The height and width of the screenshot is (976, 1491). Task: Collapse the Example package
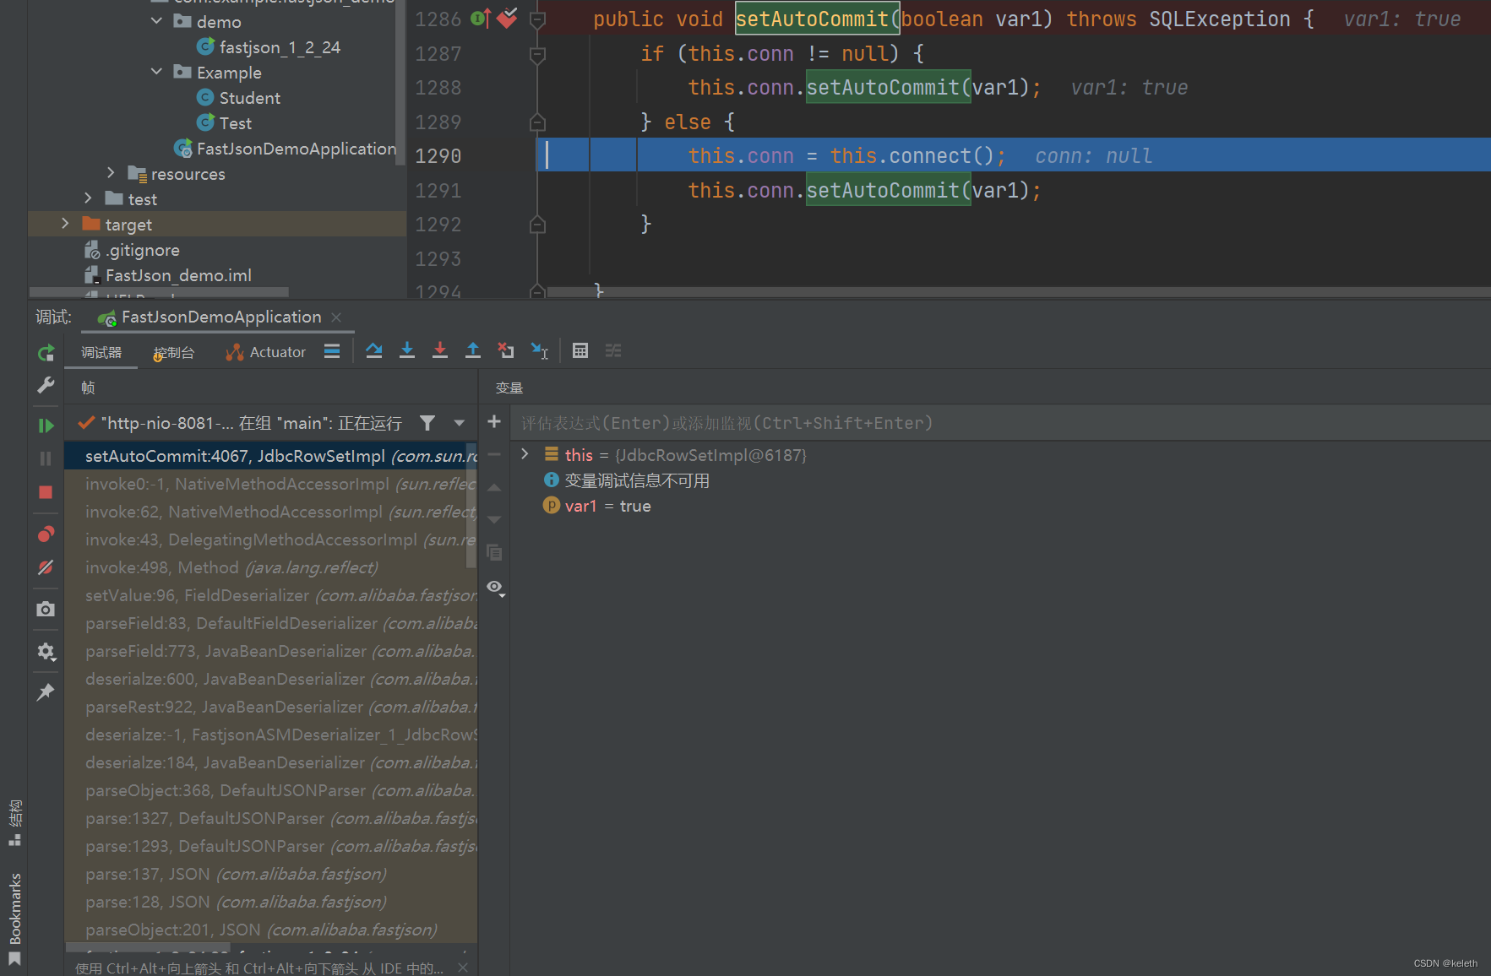click(x=156, y=72)
